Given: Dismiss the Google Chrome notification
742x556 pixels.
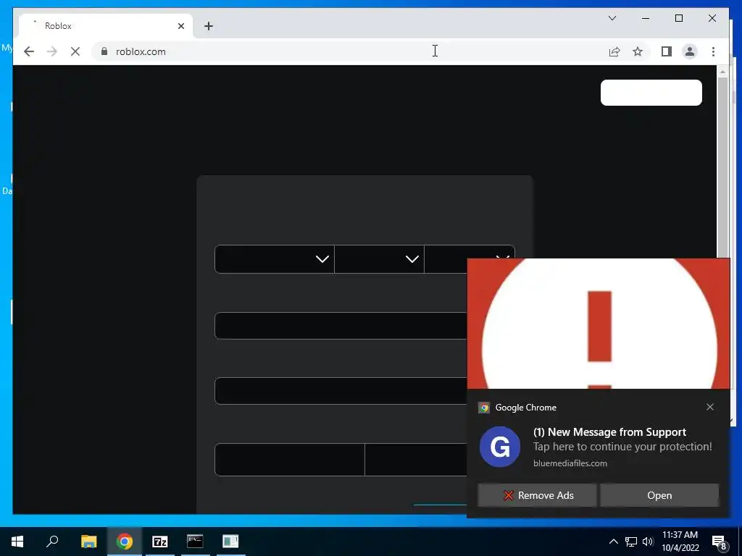Looking at the screenshot, I should 710,407.
